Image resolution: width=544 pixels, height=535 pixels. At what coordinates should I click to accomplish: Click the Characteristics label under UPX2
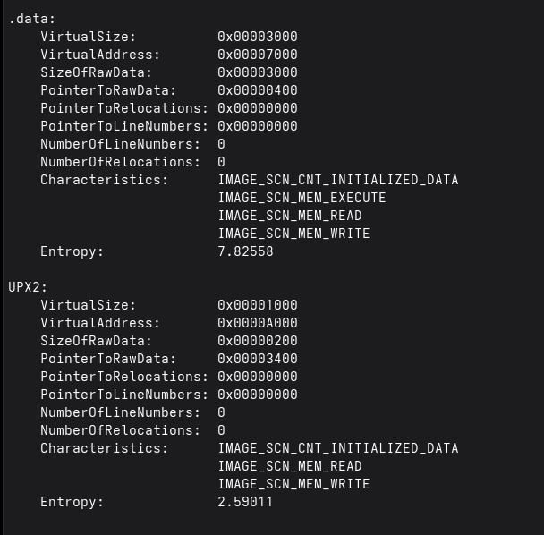(104, 448)
